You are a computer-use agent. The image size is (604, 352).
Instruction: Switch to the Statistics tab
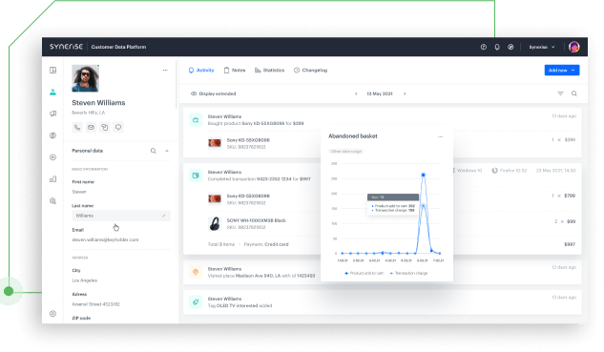(x=269, y=70)
